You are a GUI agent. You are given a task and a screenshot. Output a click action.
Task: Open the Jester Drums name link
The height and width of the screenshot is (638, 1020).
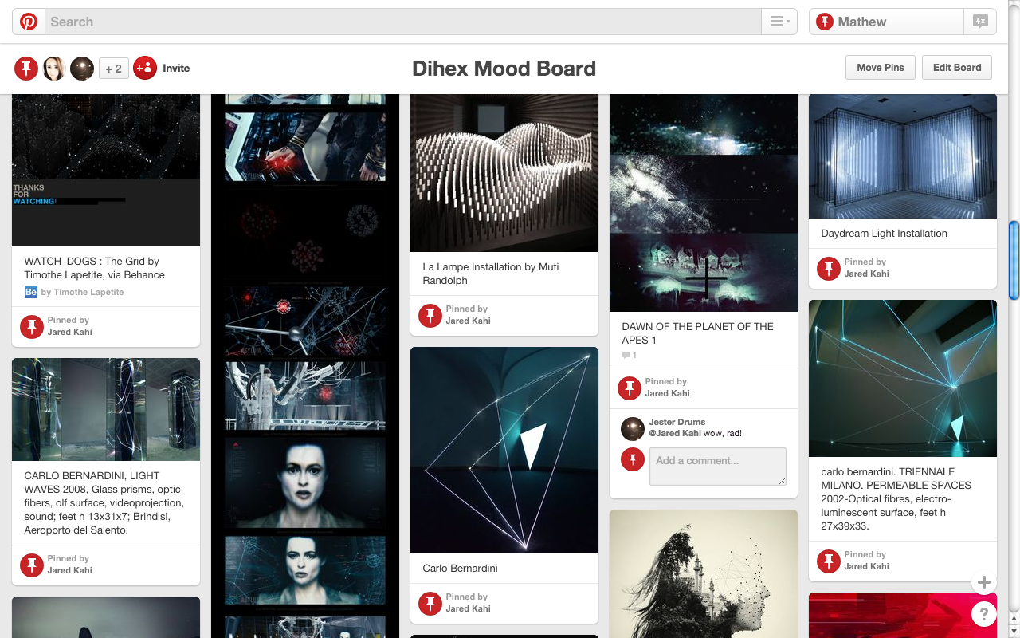[x=677, y=422]
